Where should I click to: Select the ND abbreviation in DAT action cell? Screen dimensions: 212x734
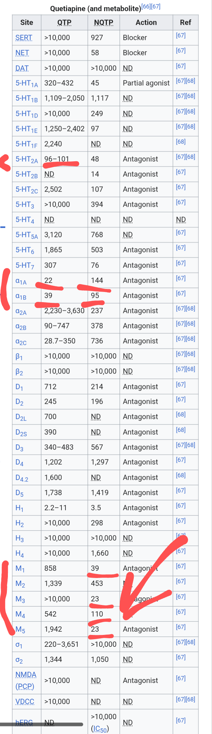click(x=128, y=68)
